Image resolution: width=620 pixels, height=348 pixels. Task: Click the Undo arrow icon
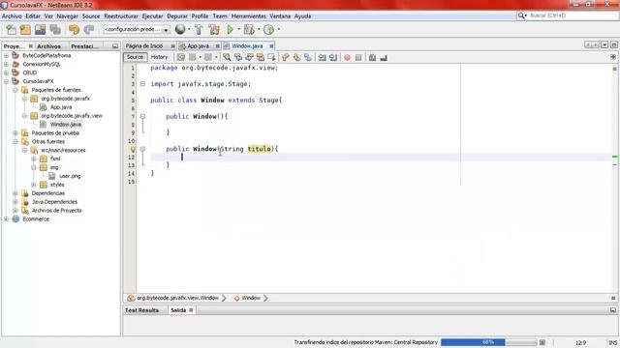click(74, 30)
